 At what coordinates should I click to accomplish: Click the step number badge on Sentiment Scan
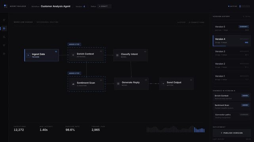[x=101, y=80]
